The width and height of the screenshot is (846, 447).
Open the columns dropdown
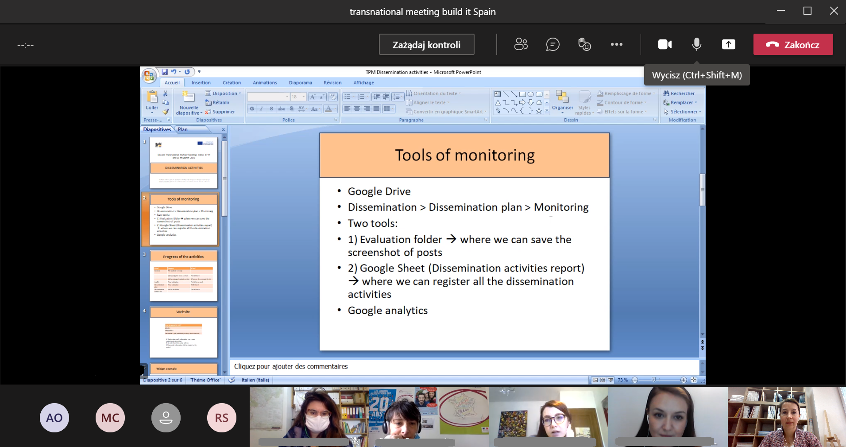pos(388,109)
